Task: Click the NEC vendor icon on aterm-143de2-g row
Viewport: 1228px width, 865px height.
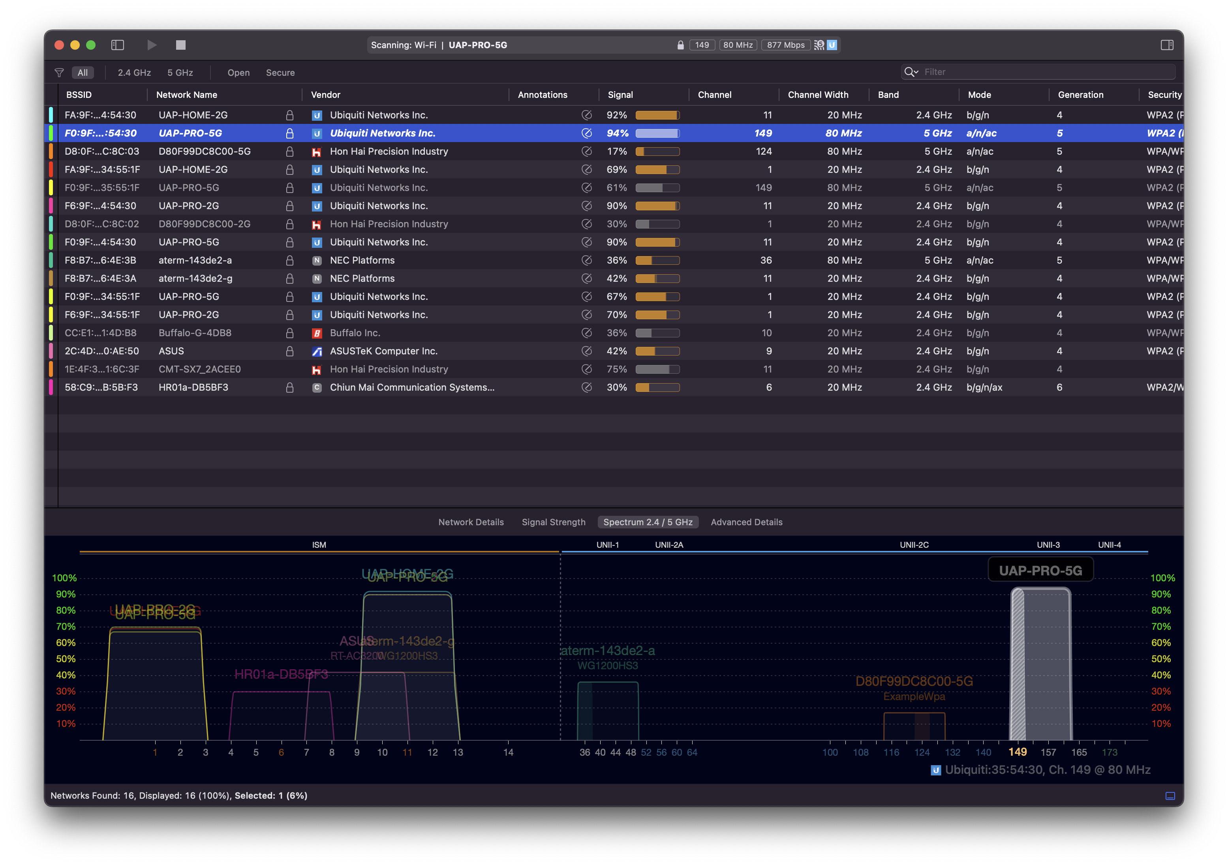Action: (317, 279)
